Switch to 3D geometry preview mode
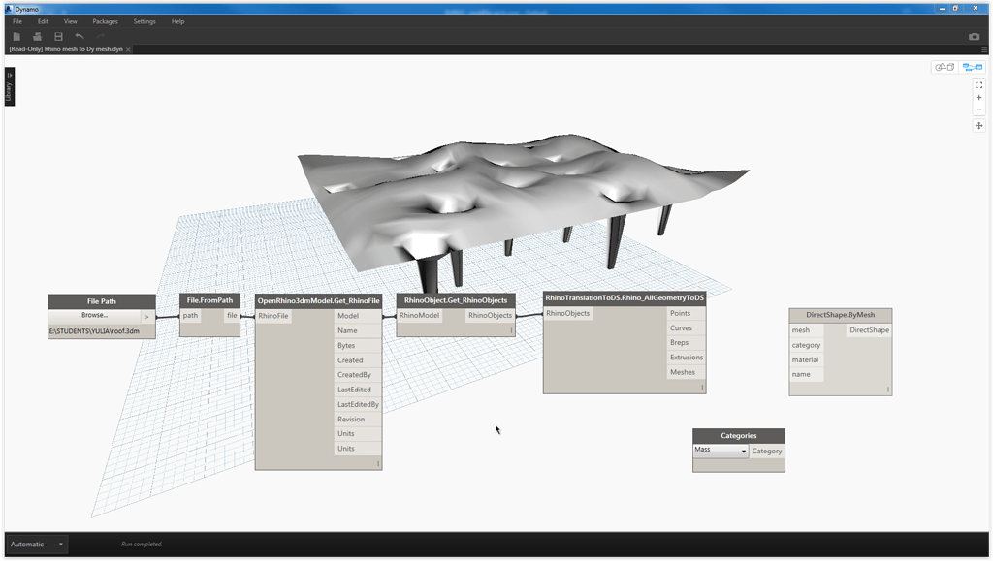Image resolution: width=993 pixels, height=561 pixels. (945, 67)
